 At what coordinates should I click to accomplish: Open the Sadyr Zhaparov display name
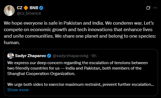31,56
